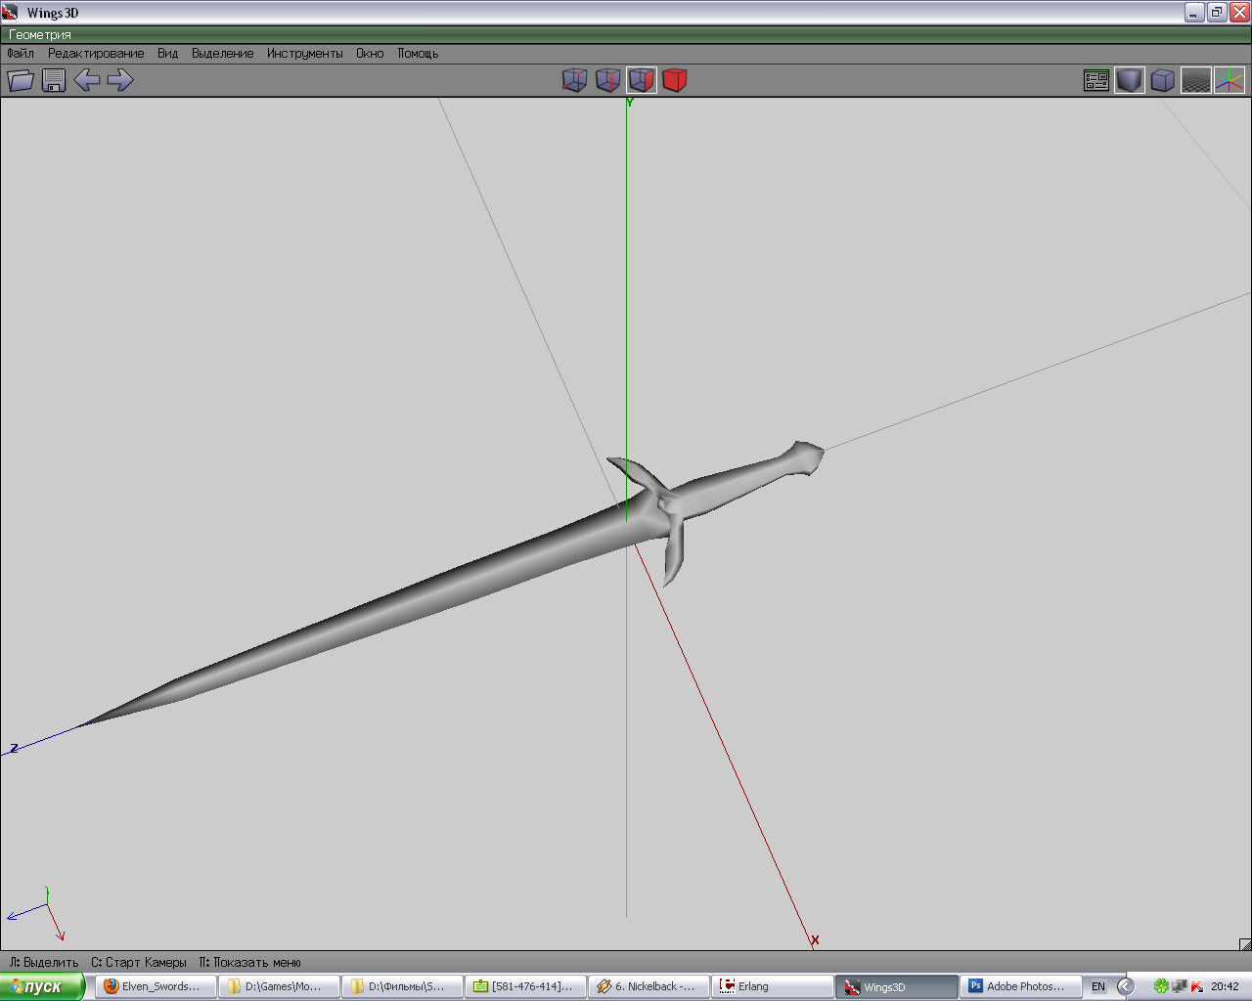Switch to [581-476-414] taskbar button

pyautogui.click(x=525, y=986)
